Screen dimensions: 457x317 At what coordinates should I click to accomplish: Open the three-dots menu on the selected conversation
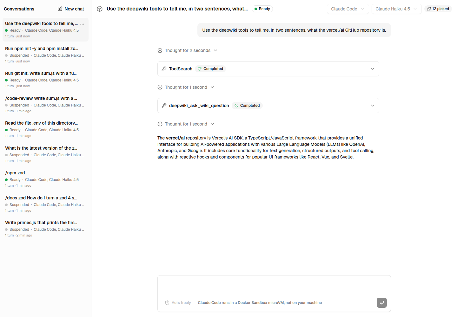82,24
